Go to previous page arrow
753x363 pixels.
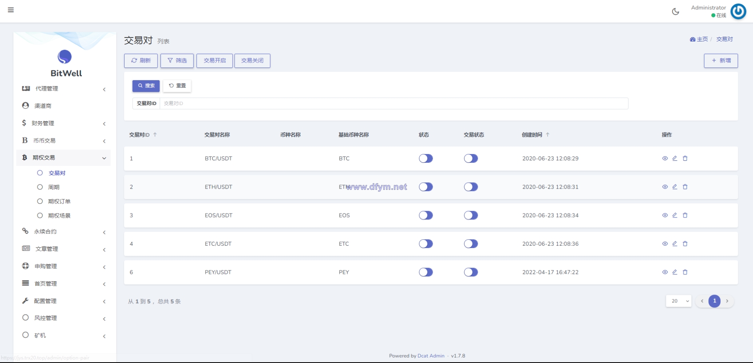(x=702, y=301)
